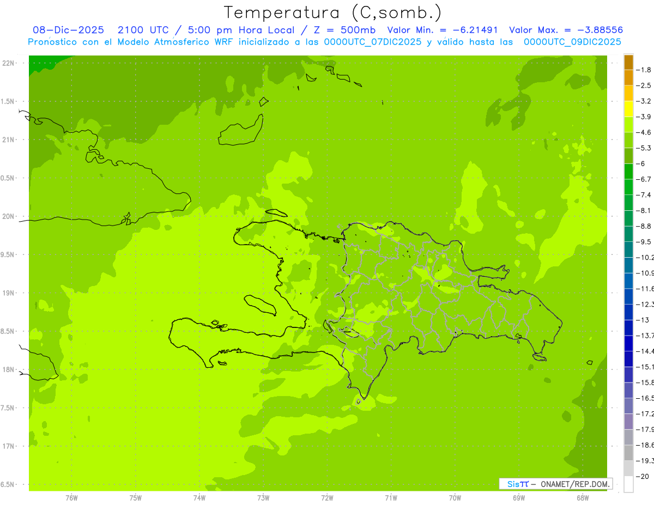Image resolution: width=654 pixels, height=505 pixels.
Task: Click the "Temperatura (C,somb.)" chart title
Action: point(332,13)
